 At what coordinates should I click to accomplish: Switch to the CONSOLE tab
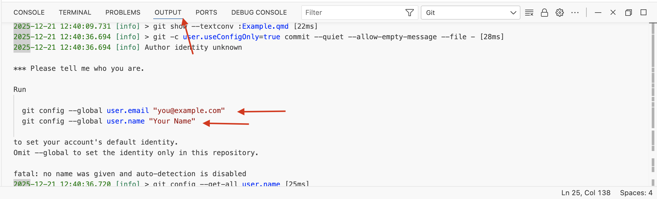pyautogui.click(x=29, y=13)
